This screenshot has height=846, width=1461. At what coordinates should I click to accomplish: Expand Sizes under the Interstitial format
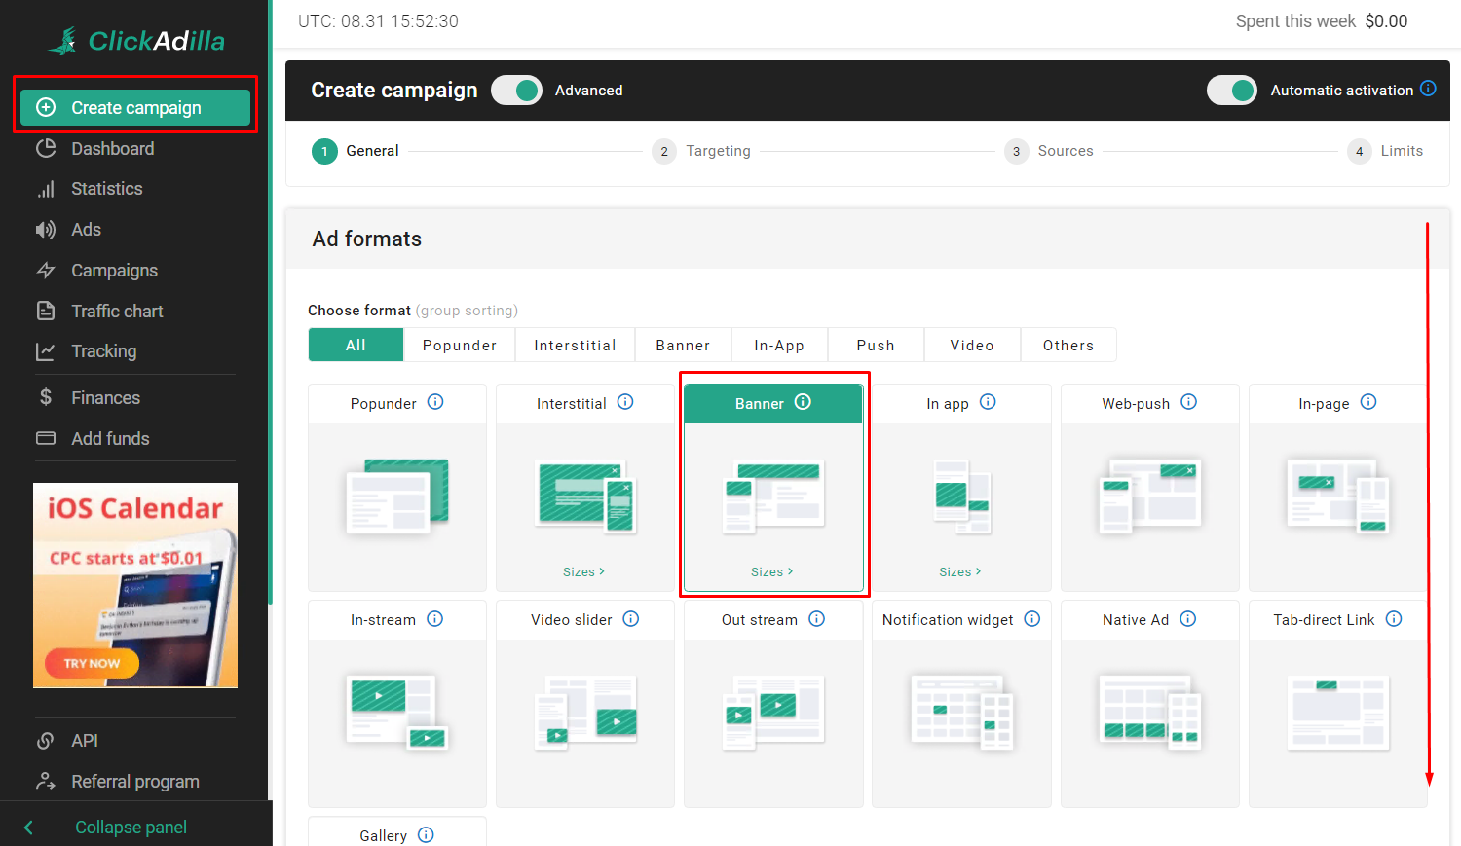click(583, 572)
